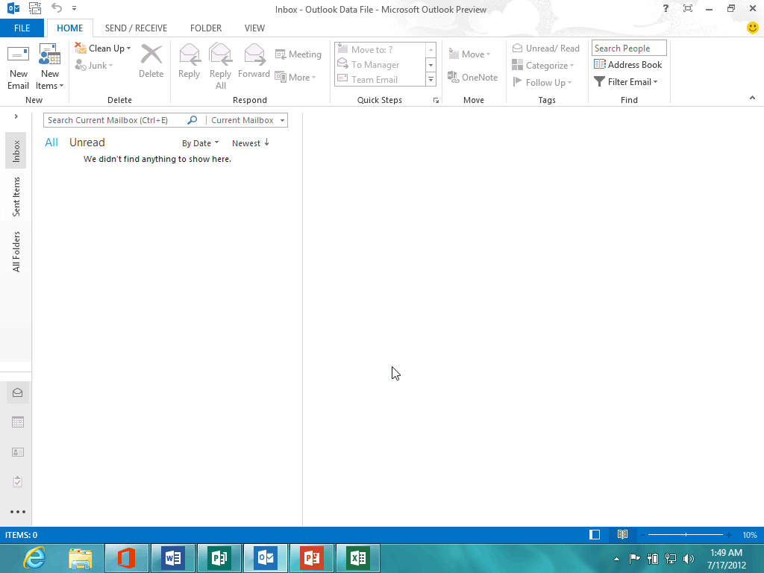This screenshot has width=764, height=573.
Task: Open the Move dropdown in ribbon
Action: click(470, 54)
